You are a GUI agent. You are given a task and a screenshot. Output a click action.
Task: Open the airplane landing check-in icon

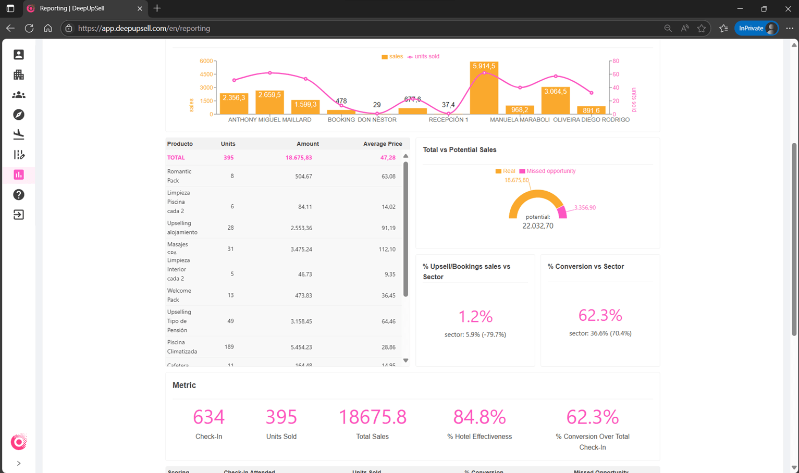(19, 134)
